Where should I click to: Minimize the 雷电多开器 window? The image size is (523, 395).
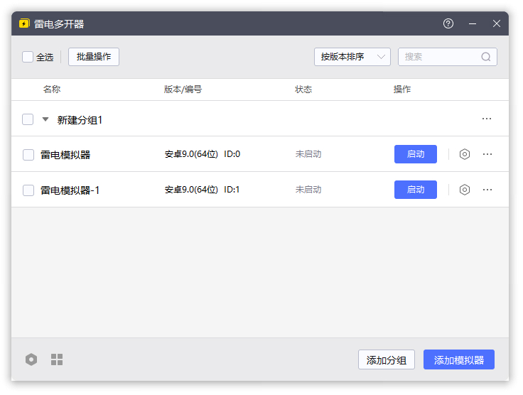click(473, 23)
